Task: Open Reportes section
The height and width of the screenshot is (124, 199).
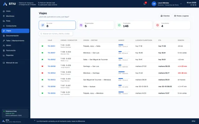Action: tap(15, 55)
